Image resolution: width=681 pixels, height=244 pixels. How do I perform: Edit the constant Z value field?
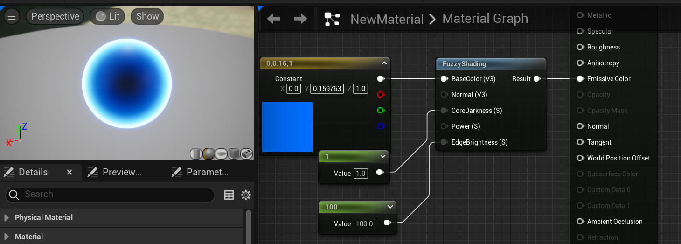tap(360, 89)
